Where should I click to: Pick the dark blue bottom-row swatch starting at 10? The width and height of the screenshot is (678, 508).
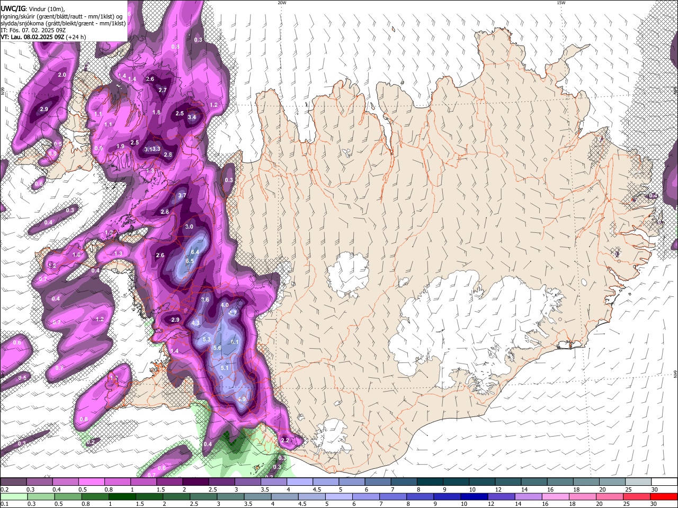click(475, 497)
